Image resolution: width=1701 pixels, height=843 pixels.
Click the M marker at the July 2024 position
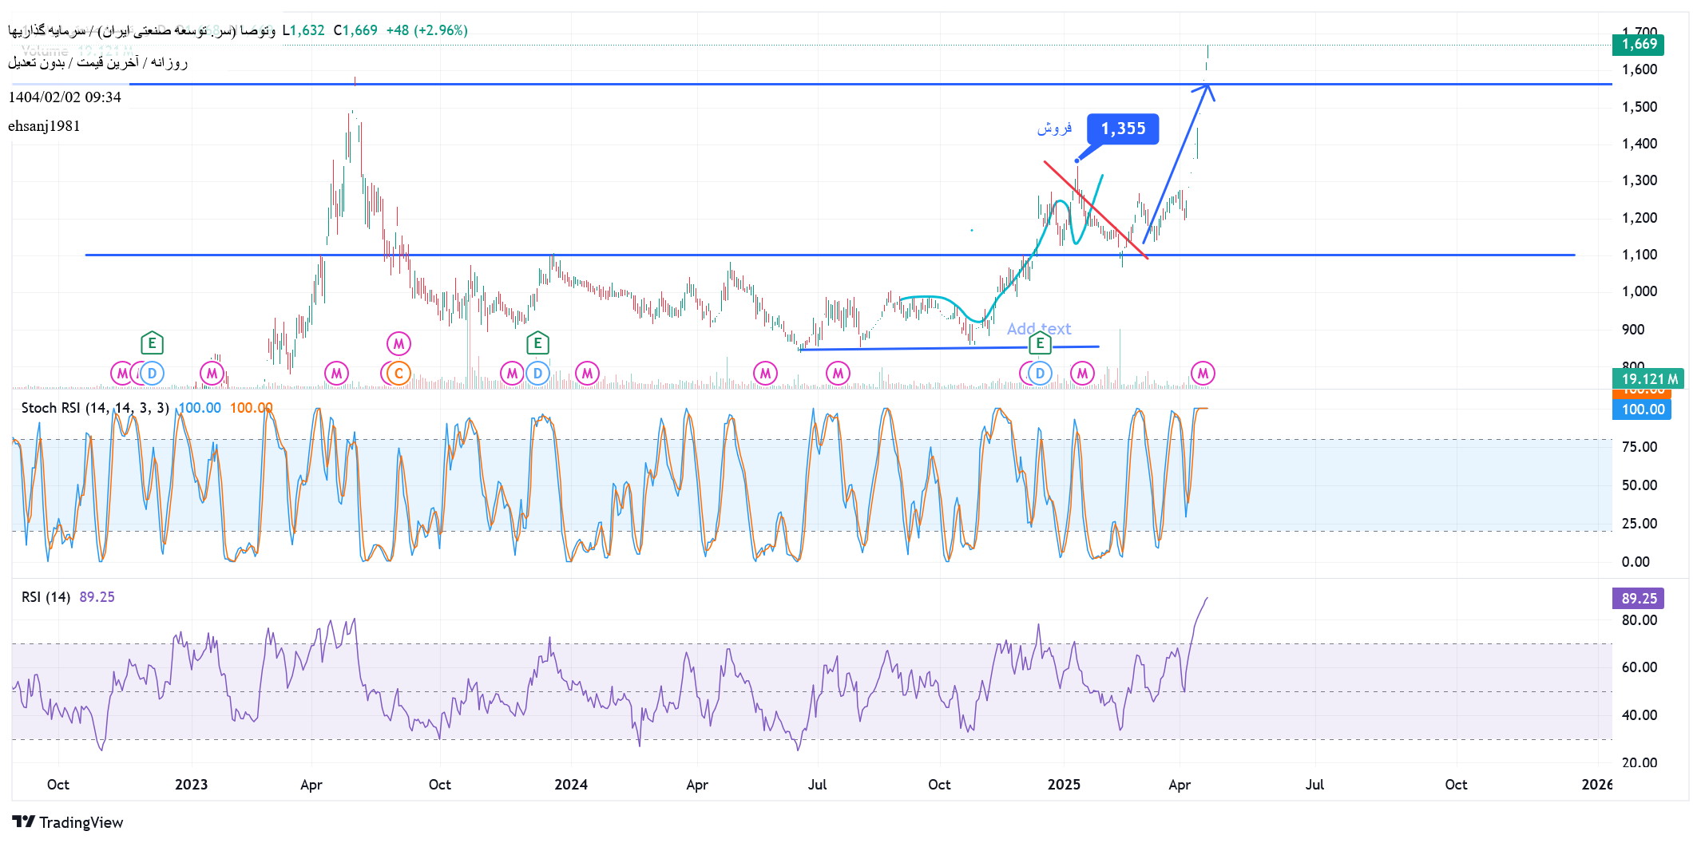[838, 373]
